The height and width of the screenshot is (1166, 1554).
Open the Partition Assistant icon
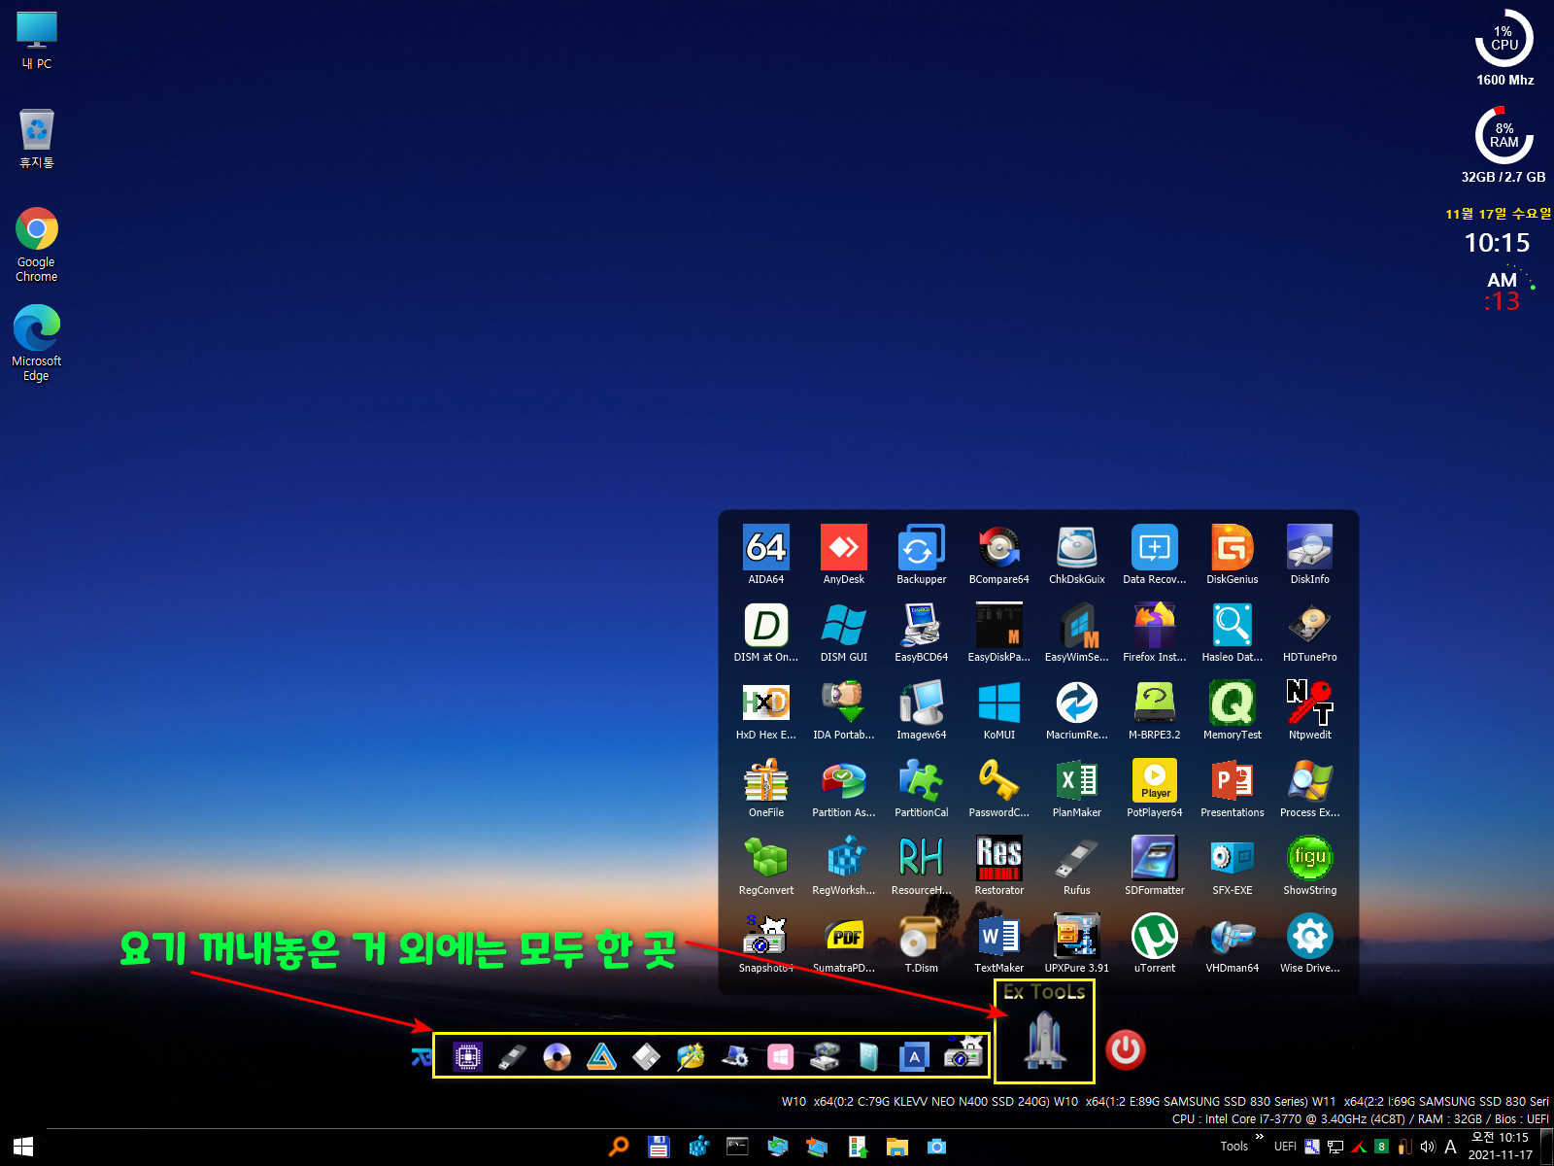(x=843, y=781)
